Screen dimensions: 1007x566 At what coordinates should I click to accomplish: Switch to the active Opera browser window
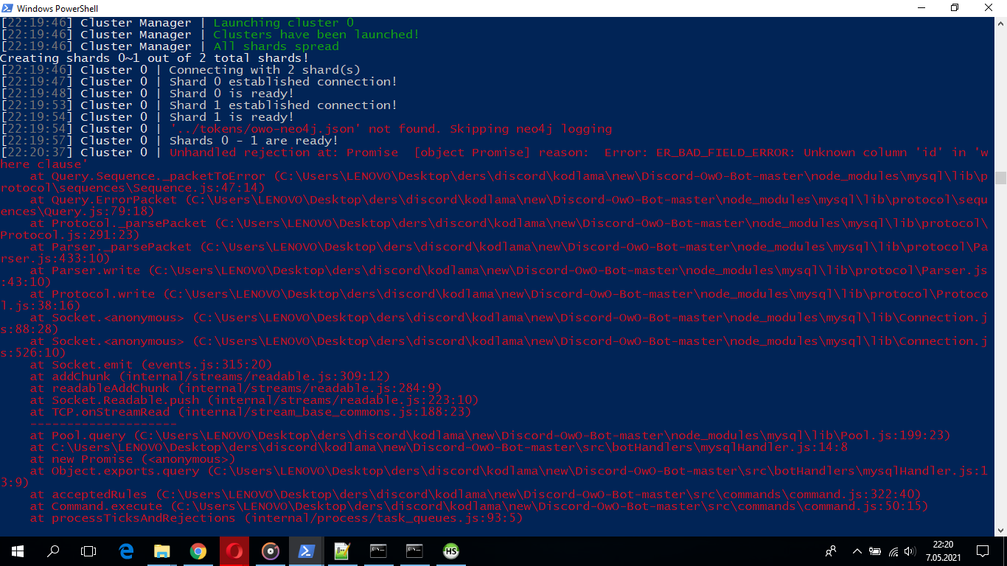[234, 551]
